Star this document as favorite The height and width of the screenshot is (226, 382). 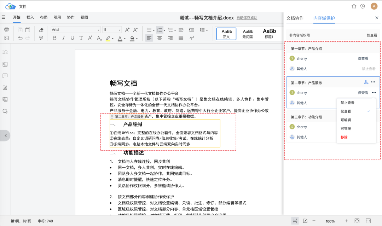(354, 6)
